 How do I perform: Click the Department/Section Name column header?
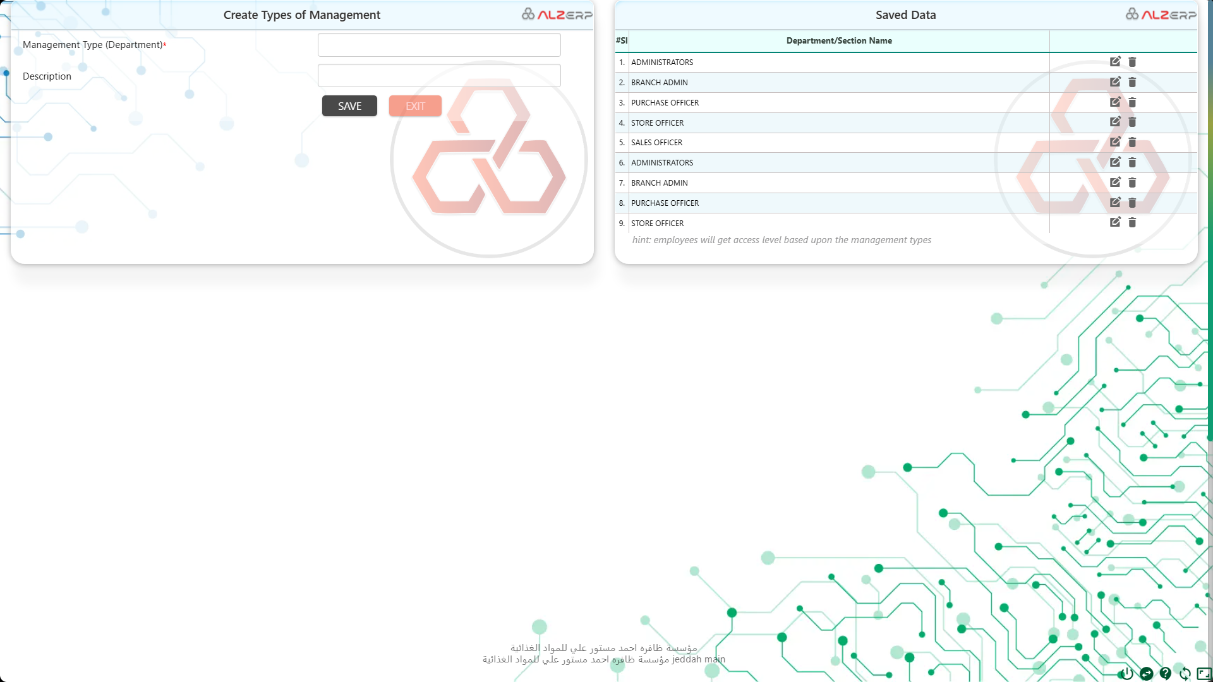839,40
